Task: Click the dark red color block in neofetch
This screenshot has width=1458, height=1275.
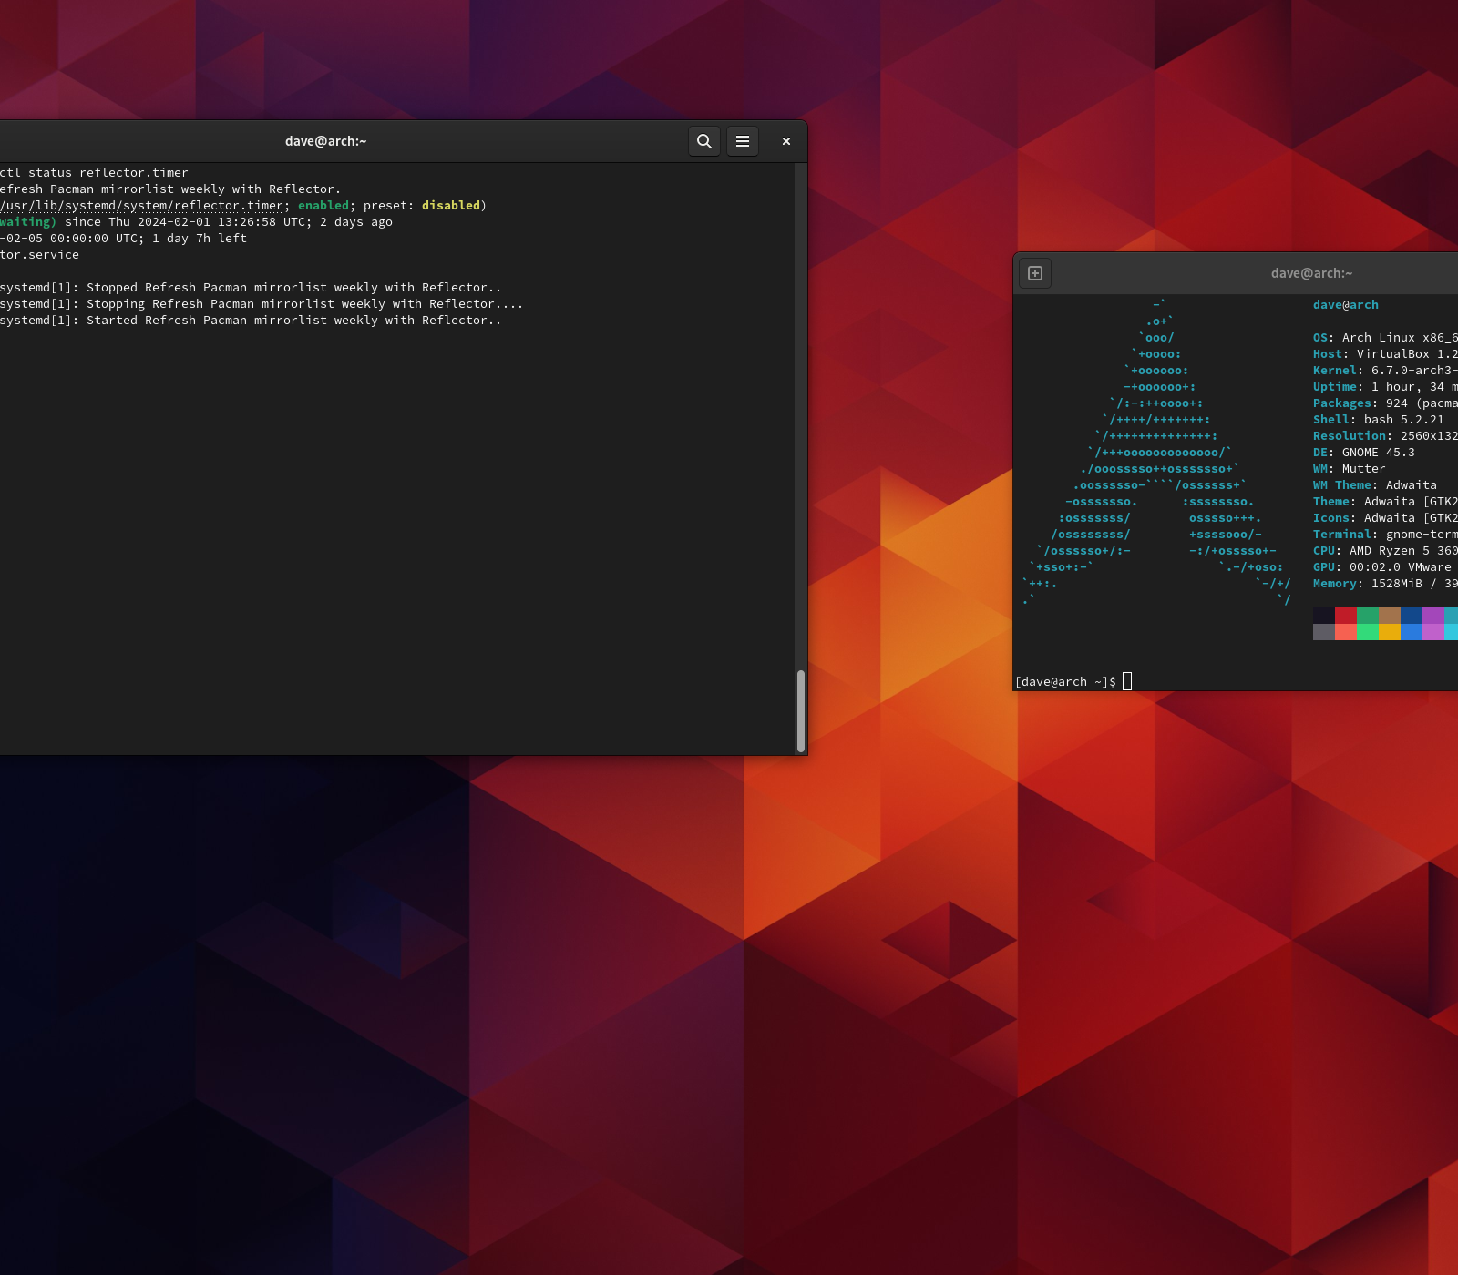Action: coord(1346,616)
